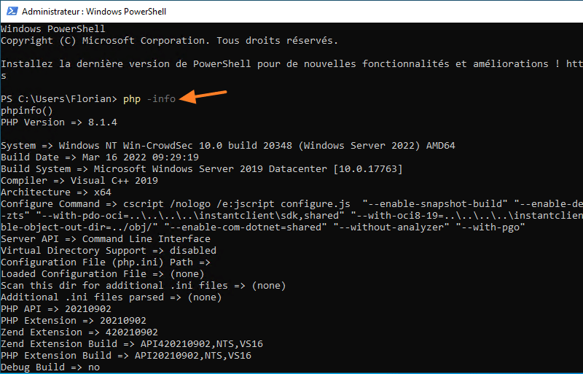Click the 'Architecture => x64' line
The image size is (583, 374).
(56, 192)
